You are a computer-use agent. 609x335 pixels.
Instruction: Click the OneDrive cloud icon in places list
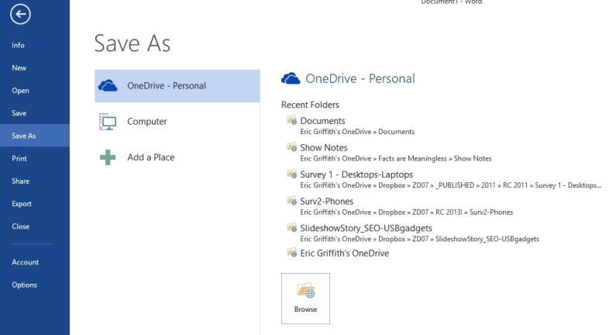click(x=108, y=85)
